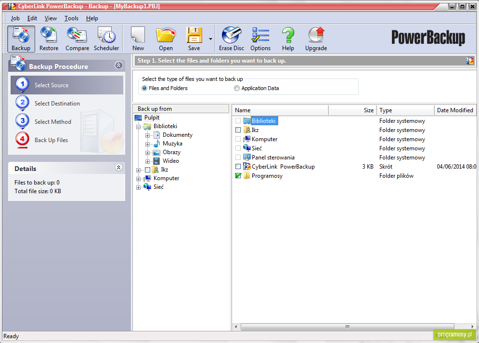Tick the Ikz checkbox in tree
The image size is (479, 343).
(147, 170)
